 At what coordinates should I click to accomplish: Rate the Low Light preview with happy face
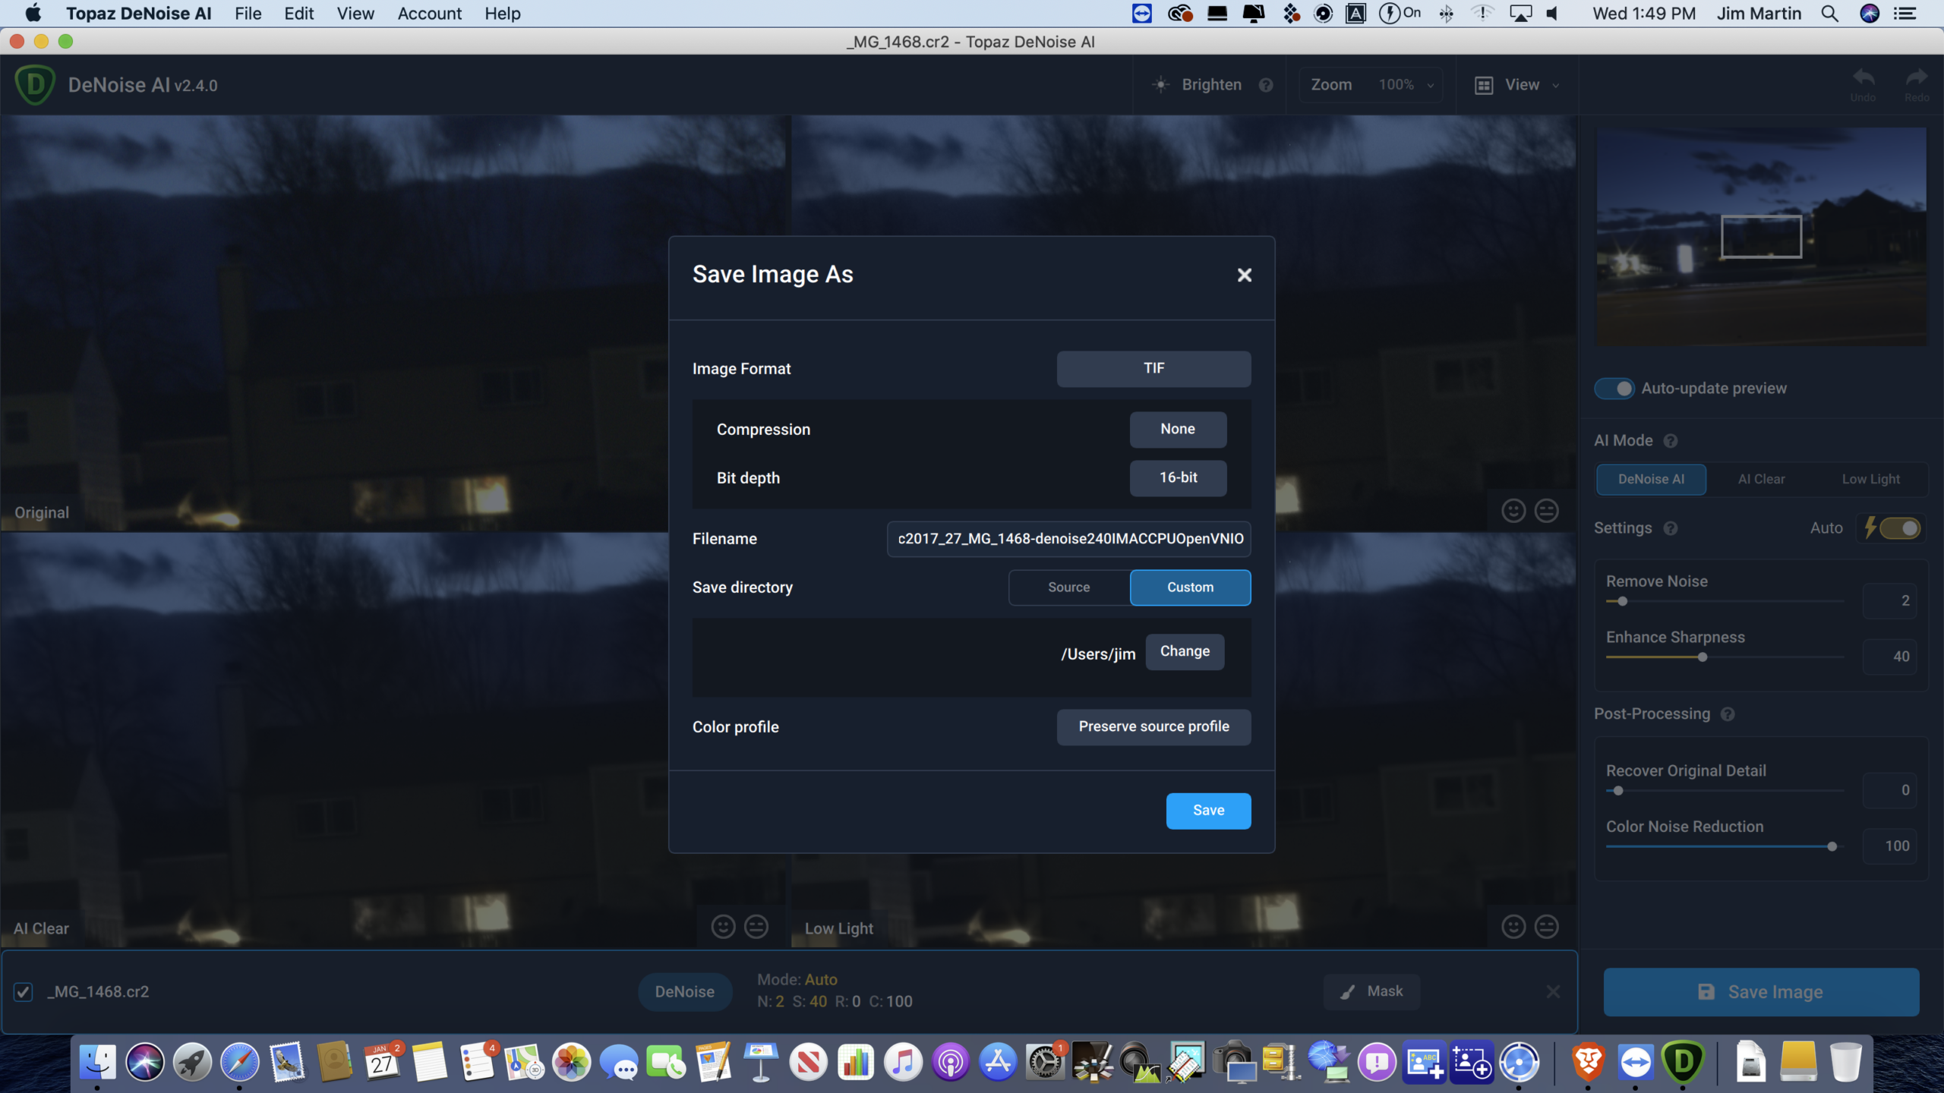(1513, 927)
